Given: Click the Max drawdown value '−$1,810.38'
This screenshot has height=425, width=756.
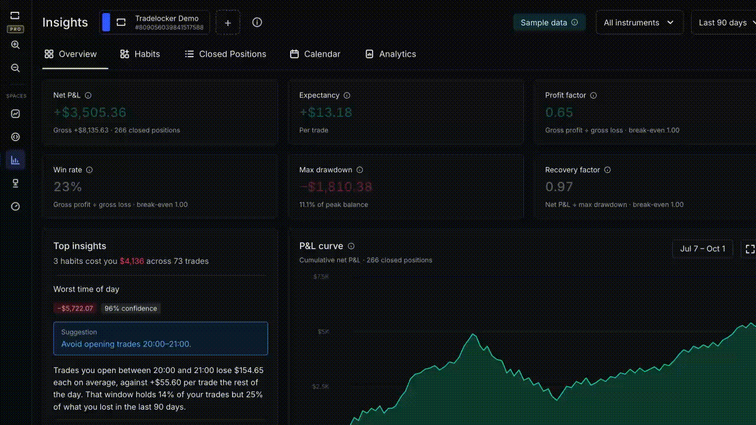Looking at the screenshot, I should pyautogui.click(x=335, y=187).
